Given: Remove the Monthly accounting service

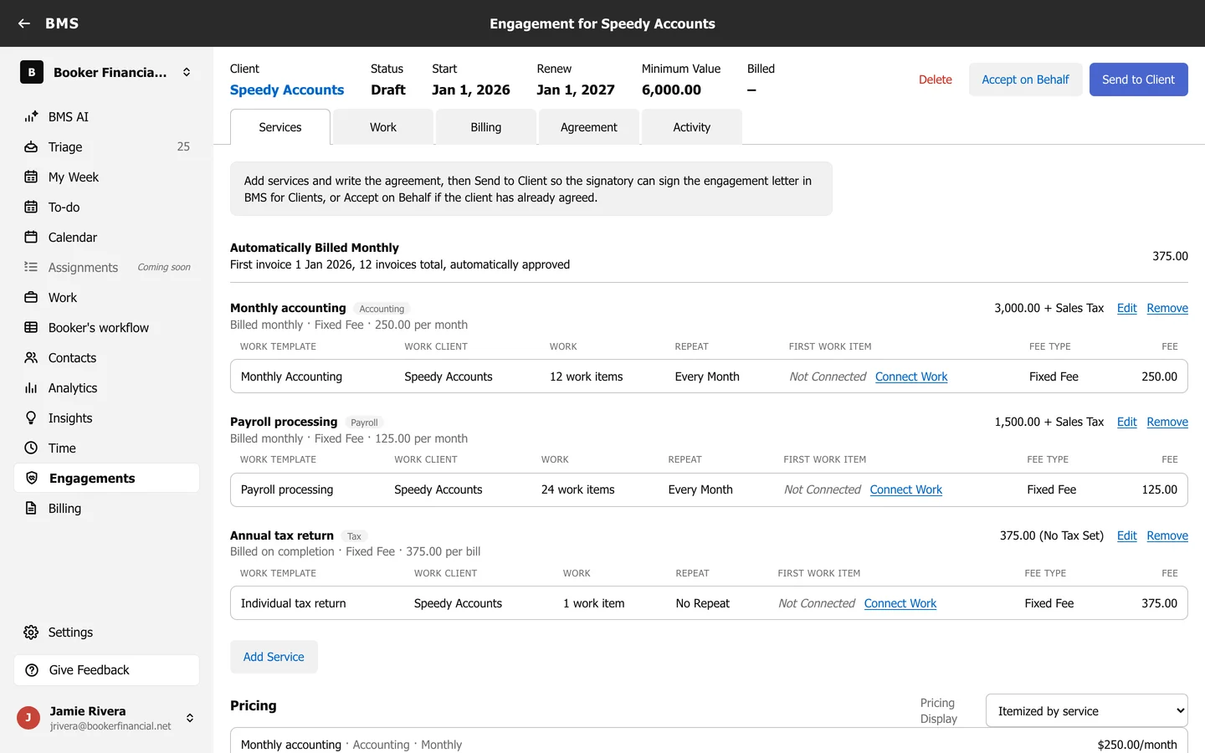Looking at the screenshot, I should (1167, 309).
